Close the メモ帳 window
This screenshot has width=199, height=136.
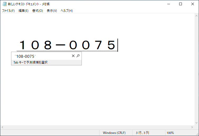(x=193, y=4)
